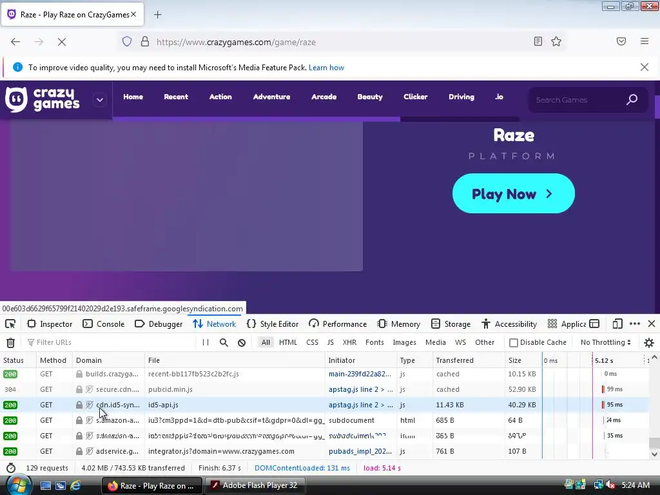Pause network recording
Viewport: 660px width, 495px height.
206,342
